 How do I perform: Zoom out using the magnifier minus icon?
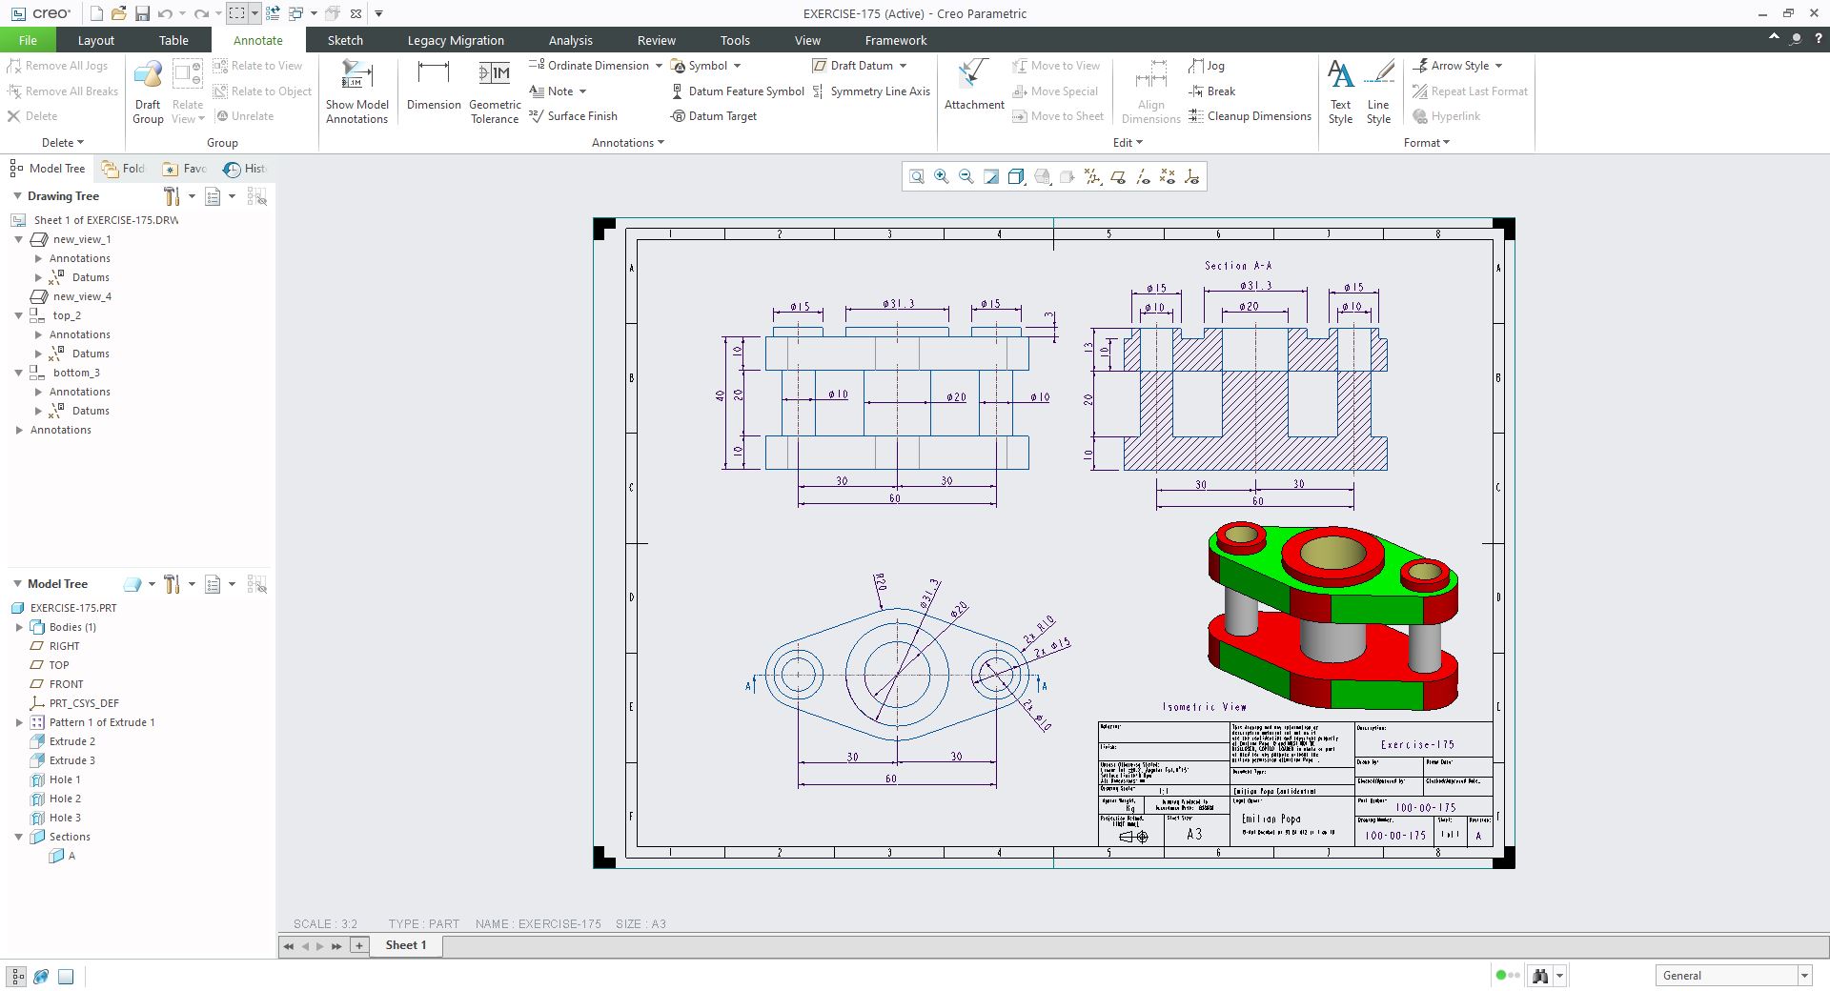[966, 176]
